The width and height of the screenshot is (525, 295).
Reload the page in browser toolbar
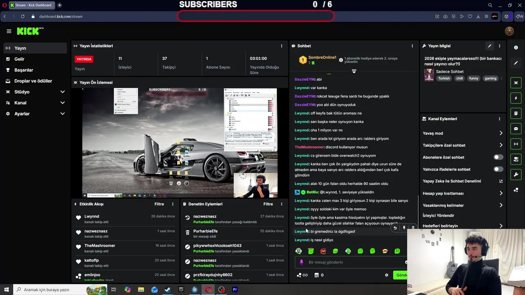23,16
